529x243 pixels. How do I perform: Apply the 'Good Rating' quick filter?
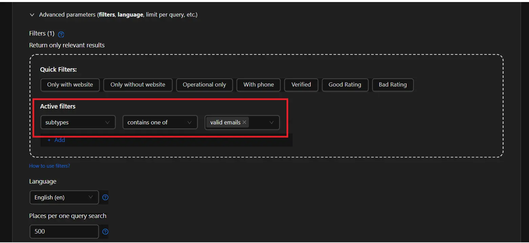click(x=345, y=85)
